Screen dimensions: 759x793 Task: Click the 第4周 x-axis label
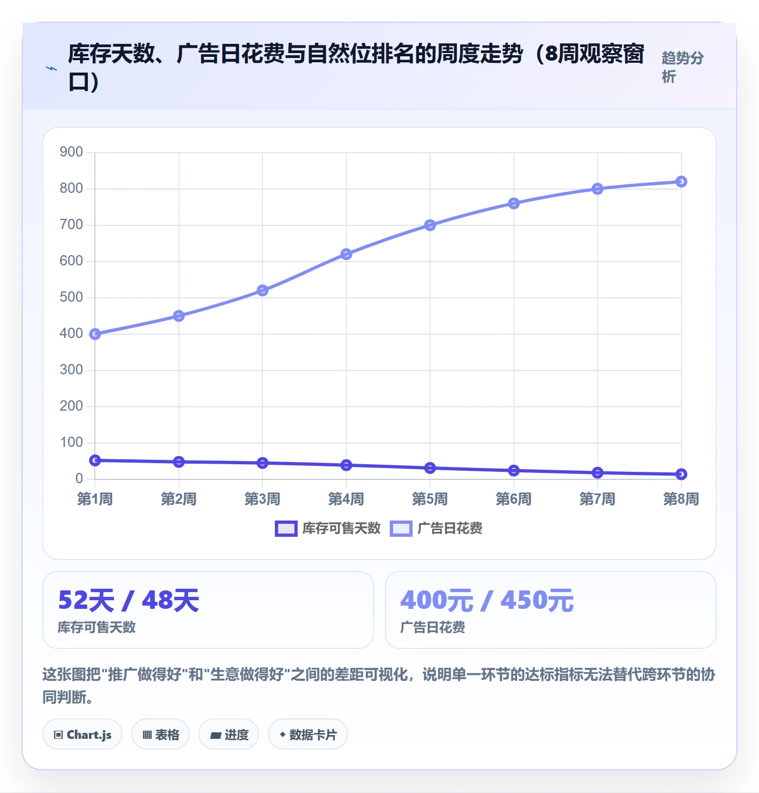tap(346, 499)
